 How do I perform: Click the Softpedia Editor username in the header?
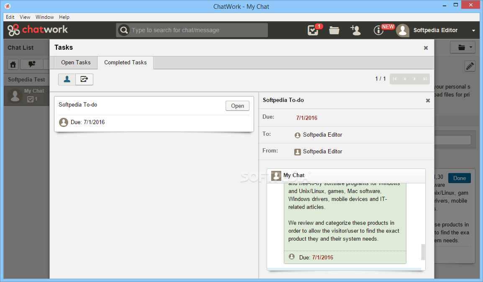pos(435,30)
